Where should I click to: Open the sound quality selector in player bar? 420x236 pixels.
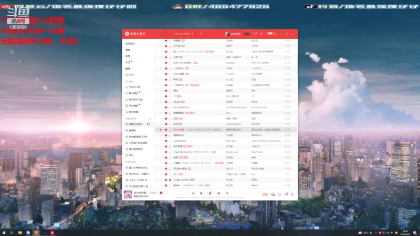click(x=265, y=195)
